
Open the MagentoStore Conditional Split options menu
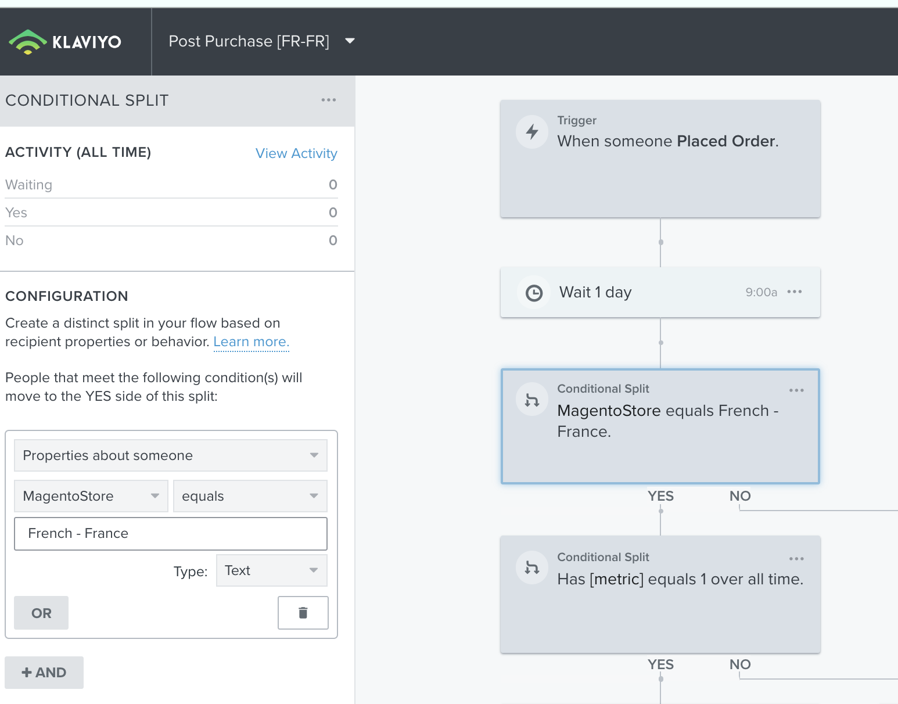797,390
